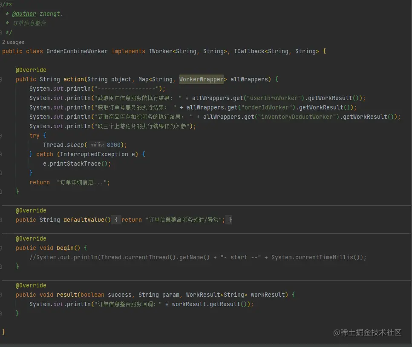Click the @Override annotation above action
Viewport: 412px width, 347px height.
coord(31,70)
